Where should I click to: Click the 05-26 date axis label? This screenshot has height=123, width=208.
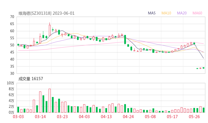(x=194, y=117)
